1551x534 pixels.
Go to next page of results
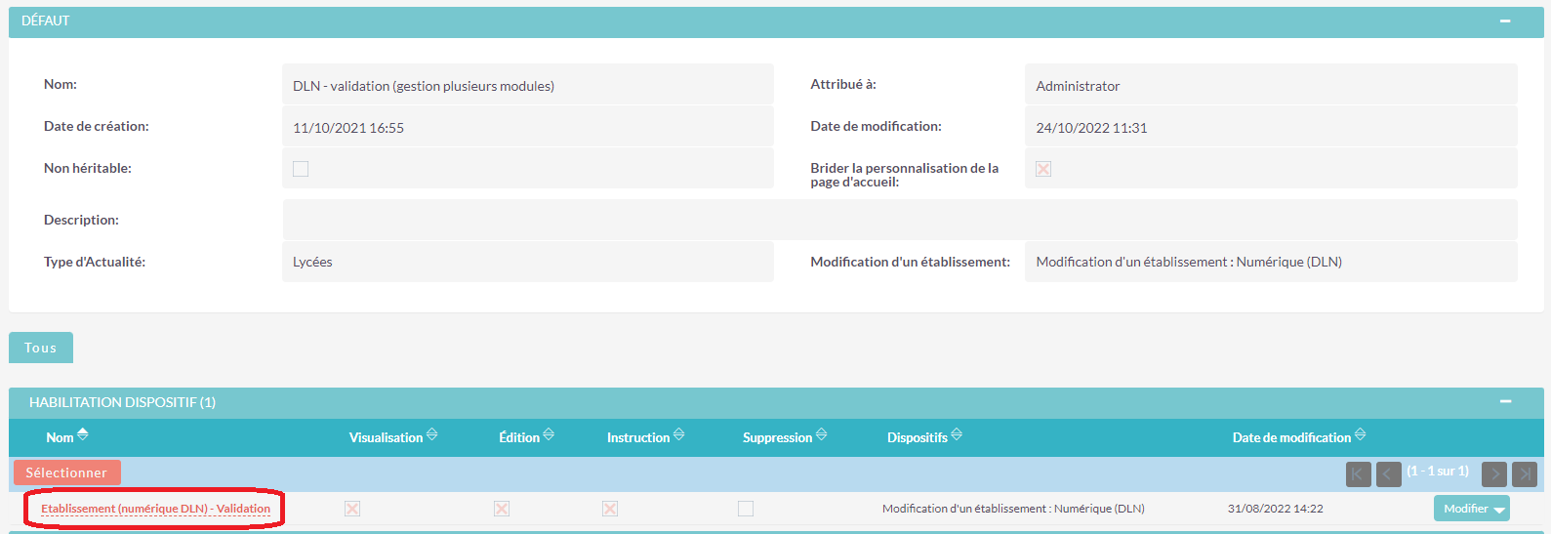pyautogui.click(x=1493, y=474)
